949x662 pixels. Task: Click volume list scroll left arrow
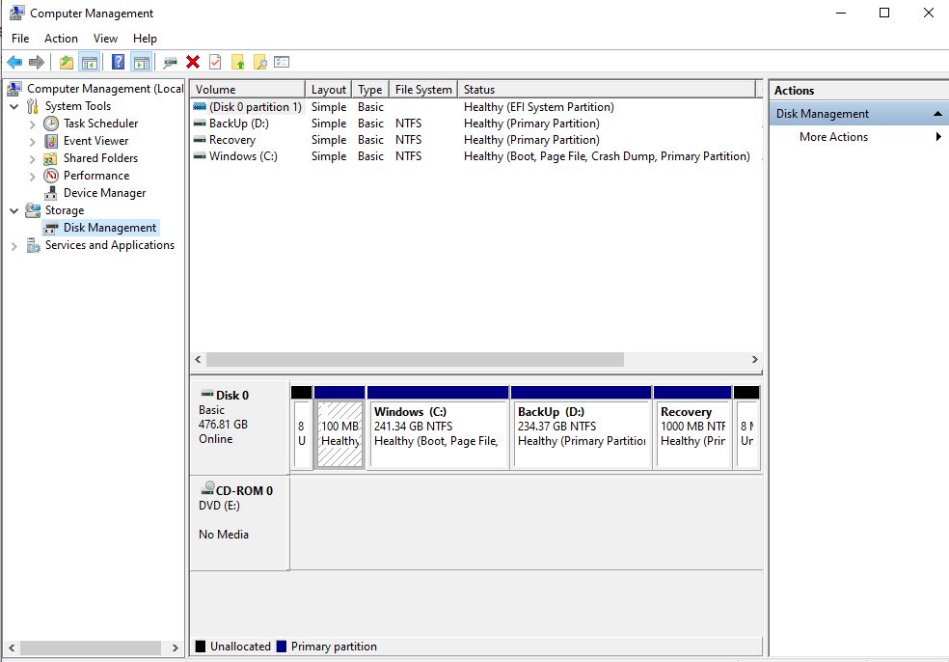pos(198,360)
